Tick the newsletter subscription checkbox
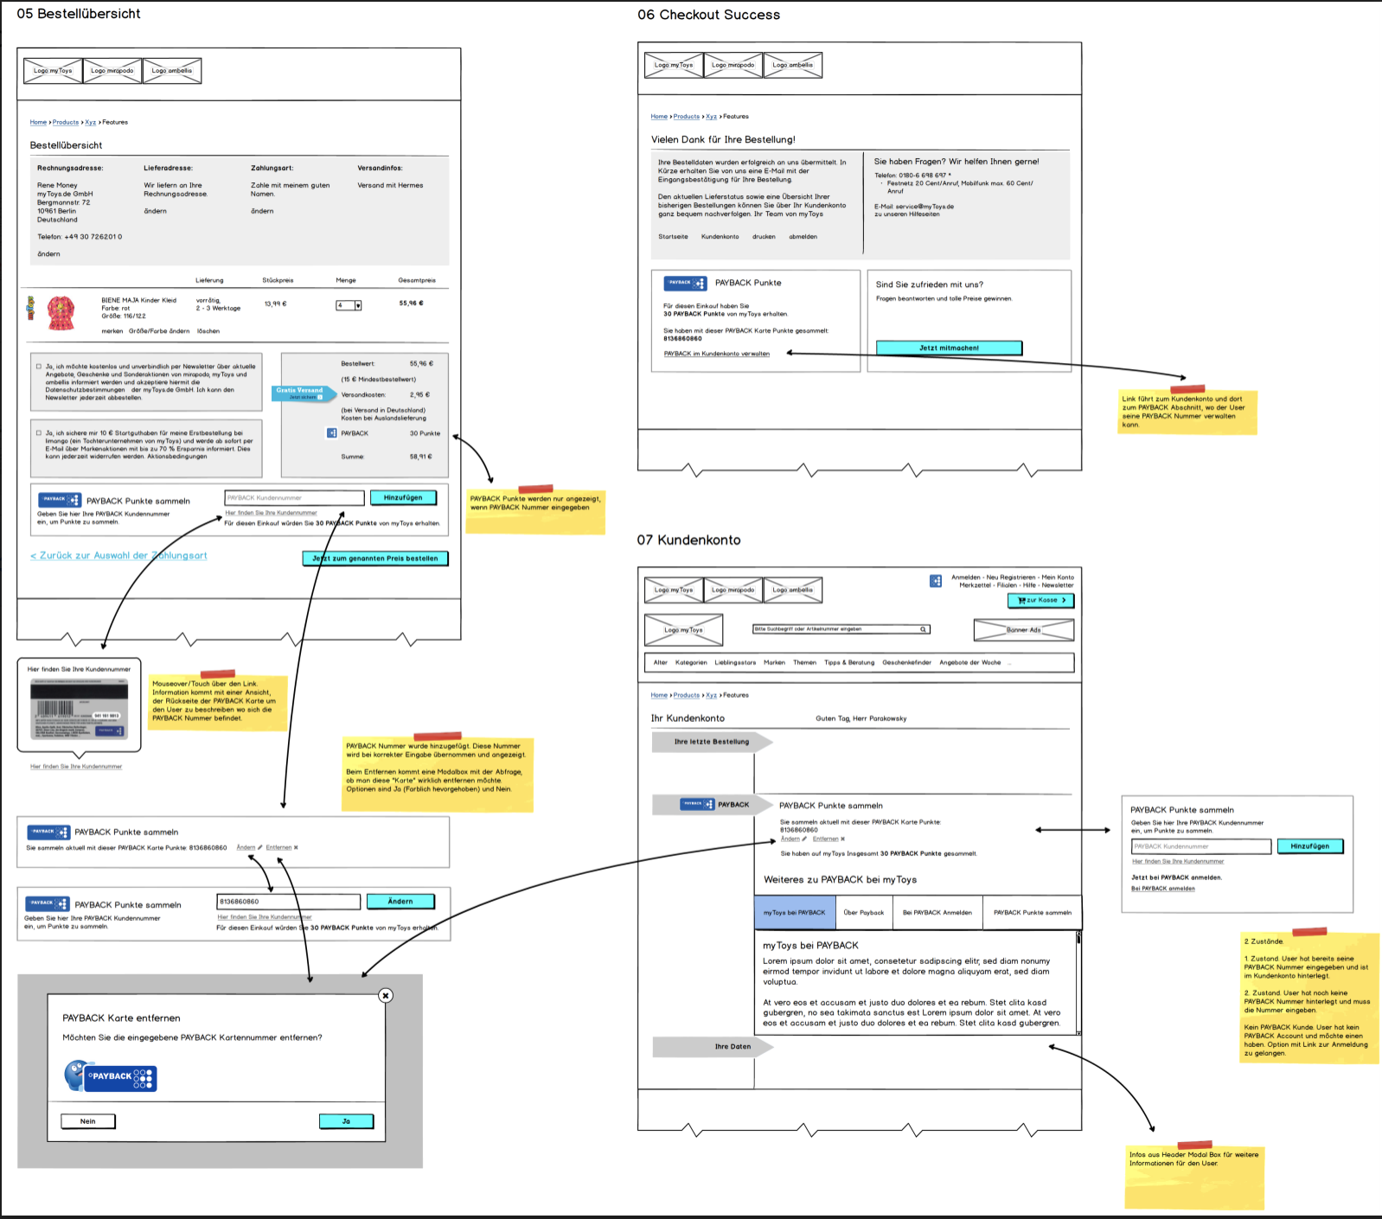 (39, 367)
